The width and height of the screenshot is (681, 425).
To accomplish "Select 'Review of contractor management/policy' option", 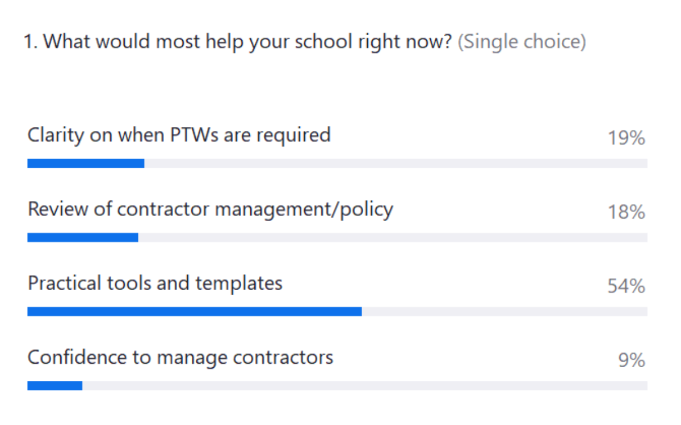I will (x=210, y=209).
